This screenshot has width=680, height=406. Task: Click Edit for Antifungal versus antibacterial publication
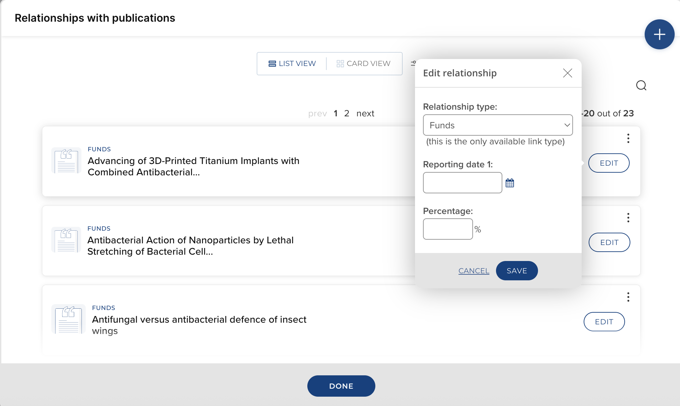(x=604, y=322)
